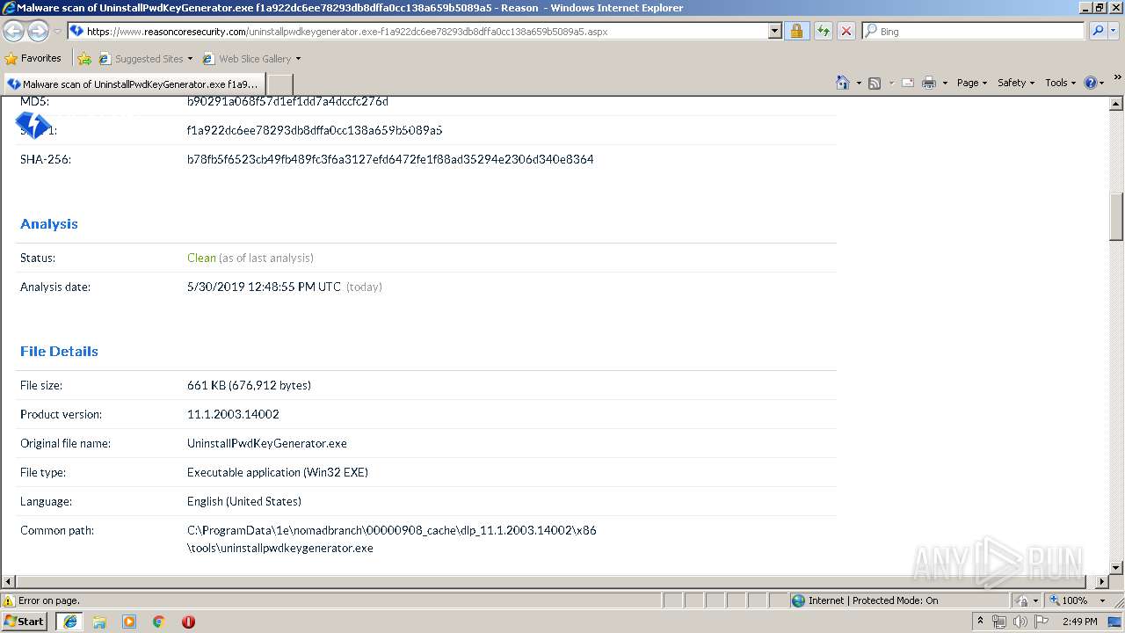1125x633 pixels.
Task: Click file size 661 KB value
Action: (249, 385)
